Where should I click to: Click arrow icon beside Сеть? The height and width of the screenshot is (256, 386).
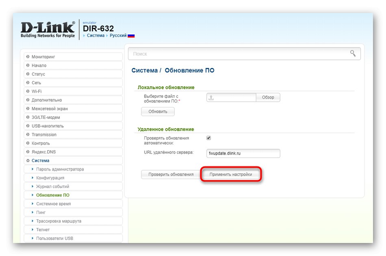point(28,83)
